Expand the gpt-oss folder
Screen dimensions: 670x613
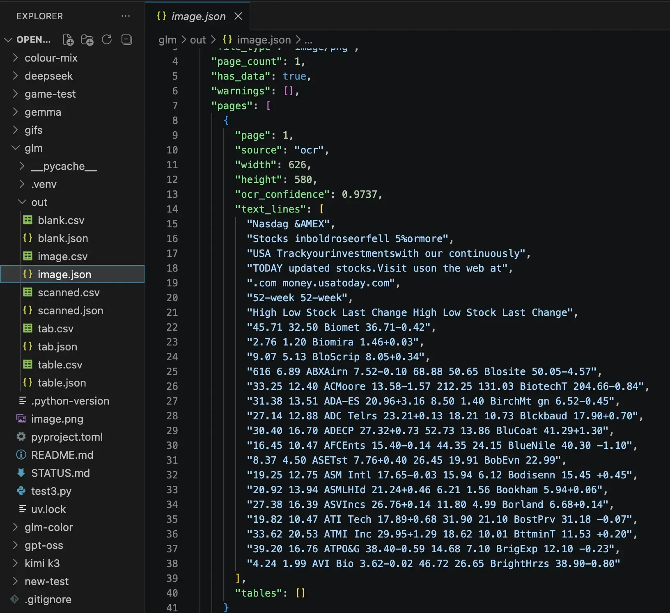pyautogui.click(x=15, y=545)
